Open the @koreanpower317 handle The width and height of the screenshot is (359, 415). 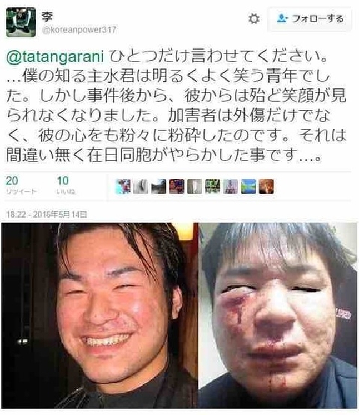pos(79,29)
